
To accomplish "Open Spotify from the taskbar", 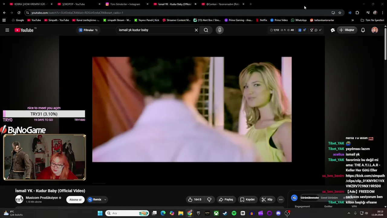I will 234,213.
